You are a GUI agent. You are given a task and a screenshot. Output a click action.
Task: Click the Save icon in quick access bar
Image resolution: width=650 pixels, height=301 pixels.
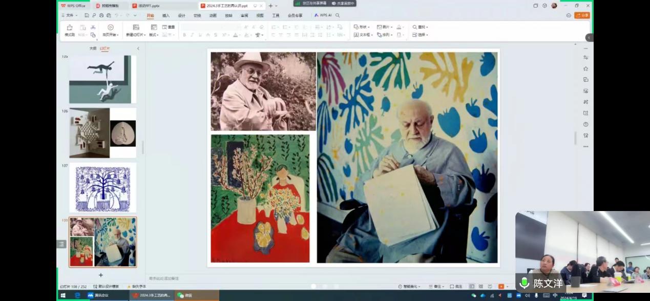(87, 15)
